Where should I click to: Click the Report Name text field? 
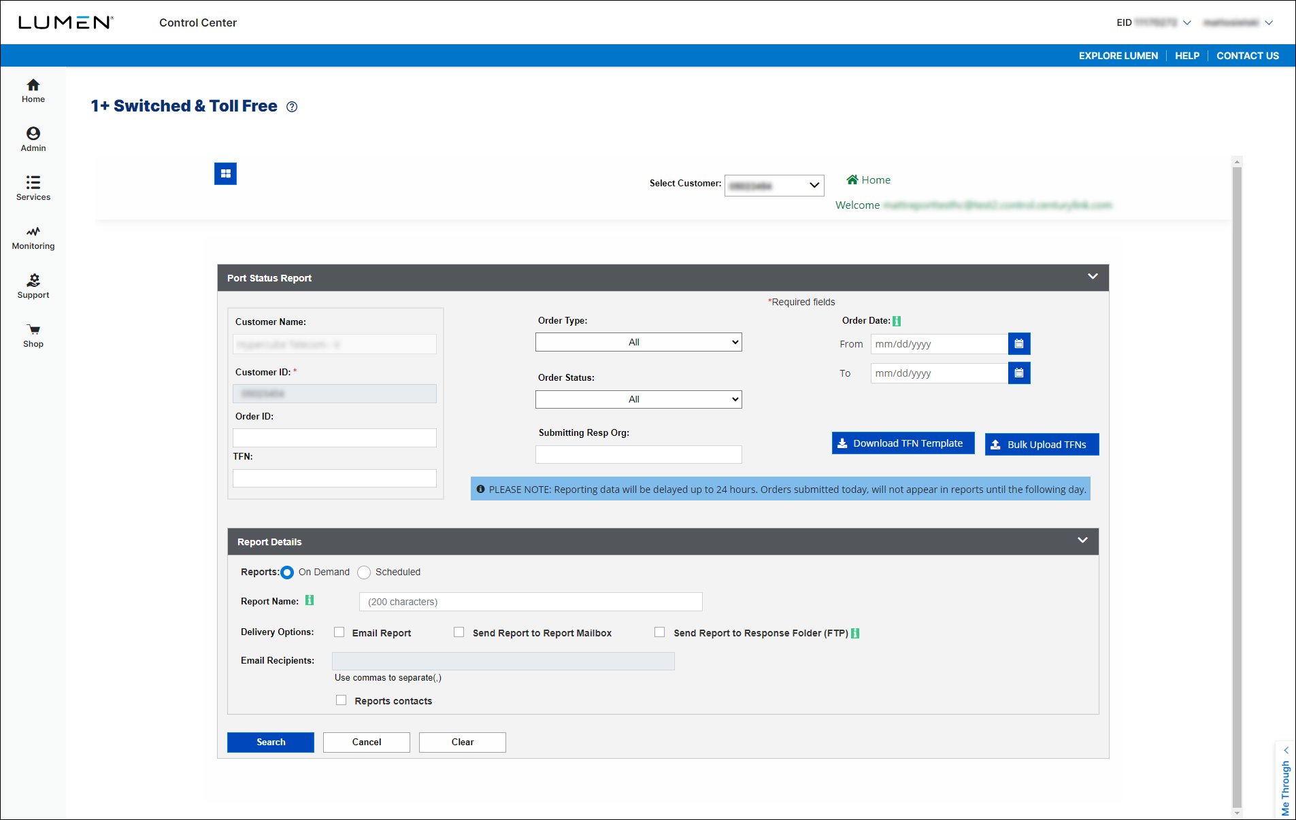coord(531,602)
